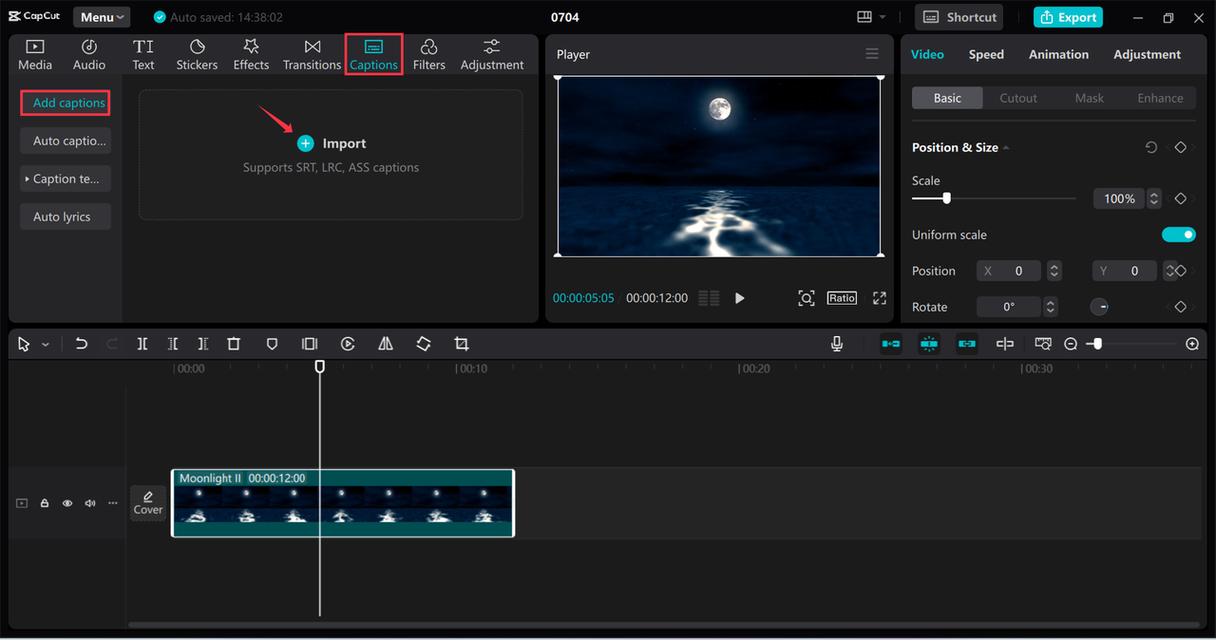Viewport: 1216px width, 640px height.
Task: Open the Shortcut panel
Action: (x=960, y=17)
